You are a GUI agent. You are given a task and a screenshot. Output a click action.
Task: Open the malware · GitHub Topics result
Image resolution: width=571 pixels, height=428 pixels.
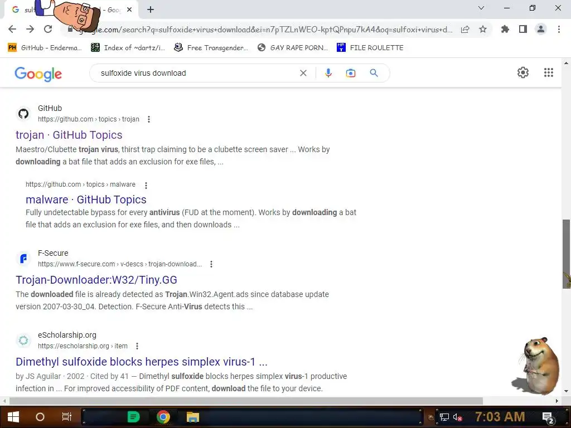[86, 200]
